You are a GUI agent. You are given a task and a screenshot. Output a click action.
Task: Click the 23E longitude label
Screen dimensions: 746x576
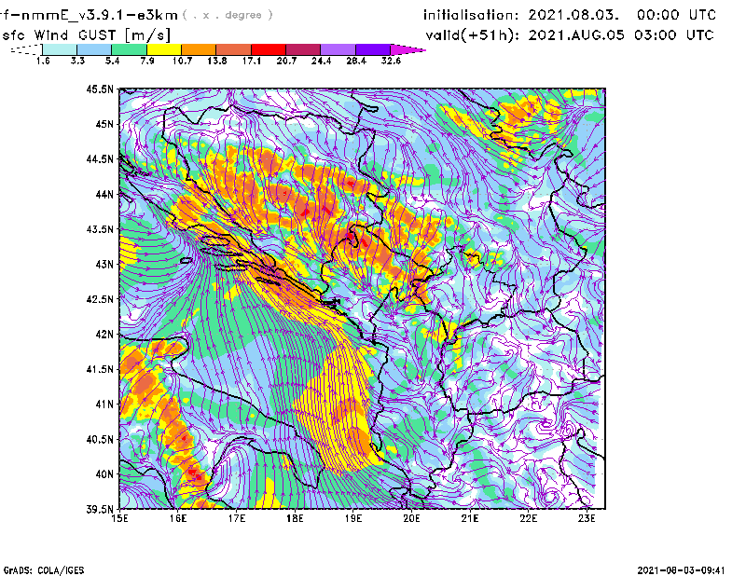(587, 518)
